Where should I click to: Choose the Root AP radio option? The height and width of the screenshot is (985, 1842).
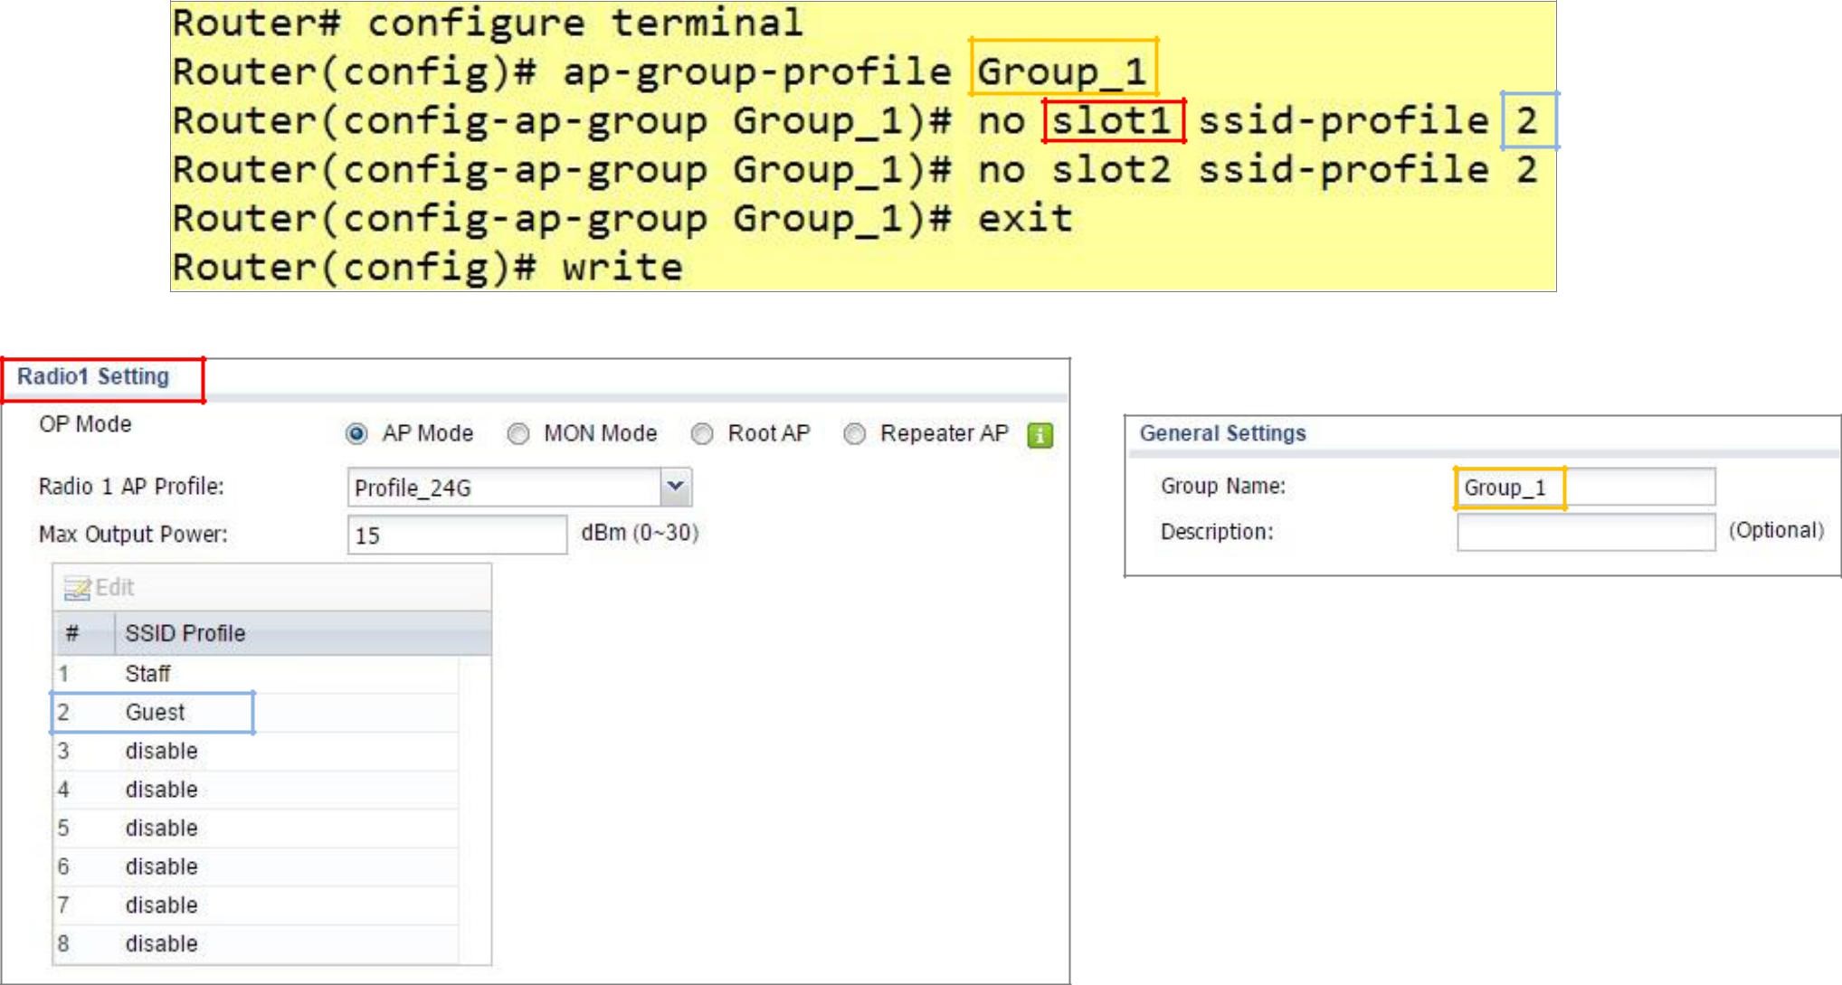pos(702,435)
